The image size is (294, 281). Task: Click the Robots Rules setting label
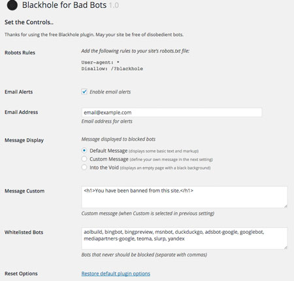coord(20,52)
